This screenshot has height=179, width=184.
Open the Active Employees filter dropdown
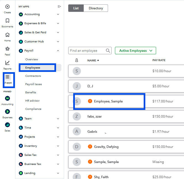pos(135,51)
